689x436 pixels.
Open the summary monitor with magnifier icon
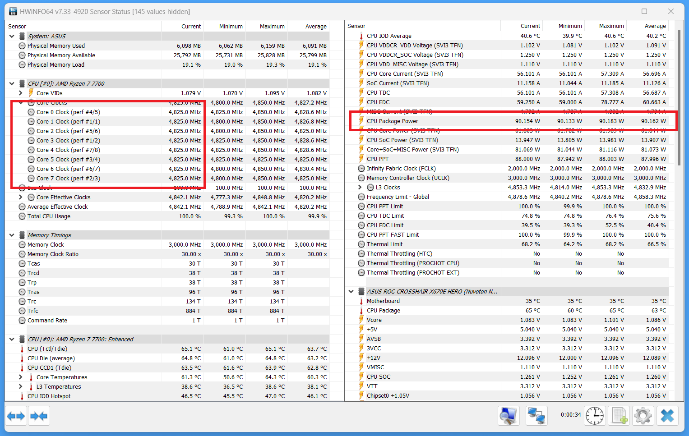click(x=509, y=416)
